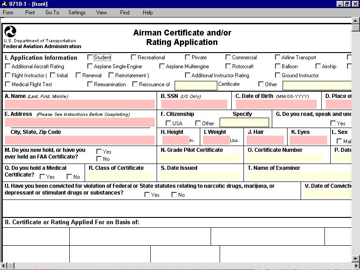Open the Settings menu
Viewport: 360px width, 270px height.
click(76, 13)
